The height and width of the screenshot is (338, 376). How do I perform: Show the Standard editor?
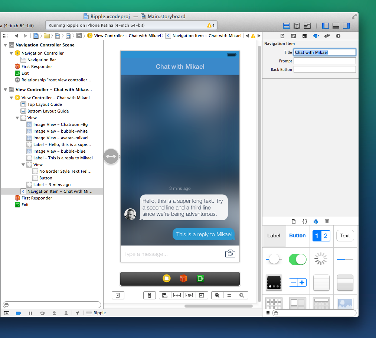click(286, 25)
